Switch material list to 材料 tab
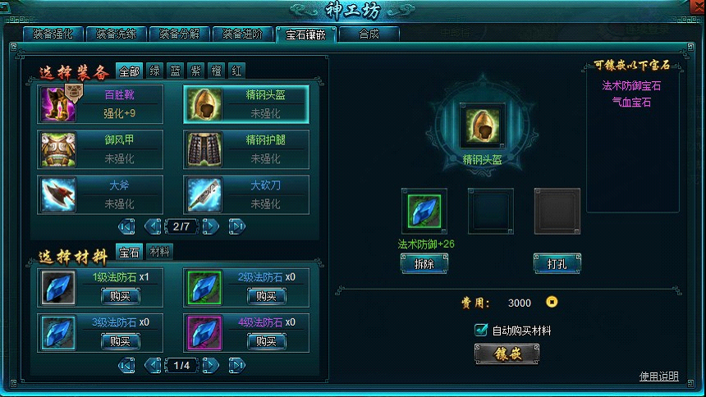706x397 pixels. click(159, 252)
